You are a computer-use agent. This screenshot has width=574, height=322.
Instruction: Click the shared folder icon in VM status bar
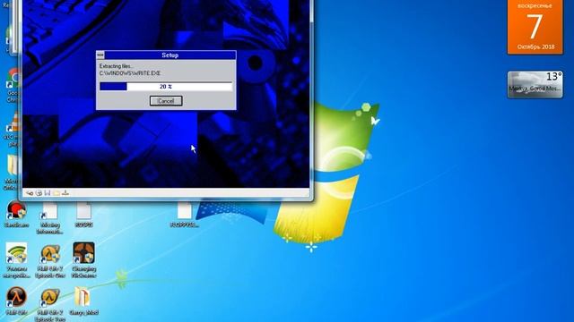click(x=57, y=193)
